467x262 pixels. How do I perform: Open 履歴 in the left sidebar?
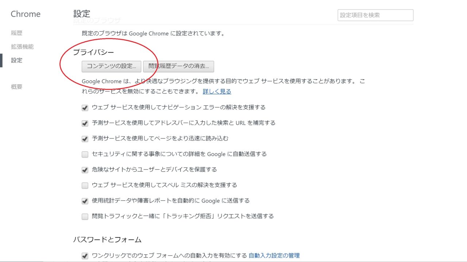16,33
